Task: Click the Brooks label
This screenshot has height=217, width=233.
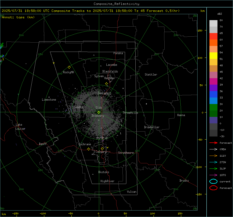Action: (x=184, y=181)
